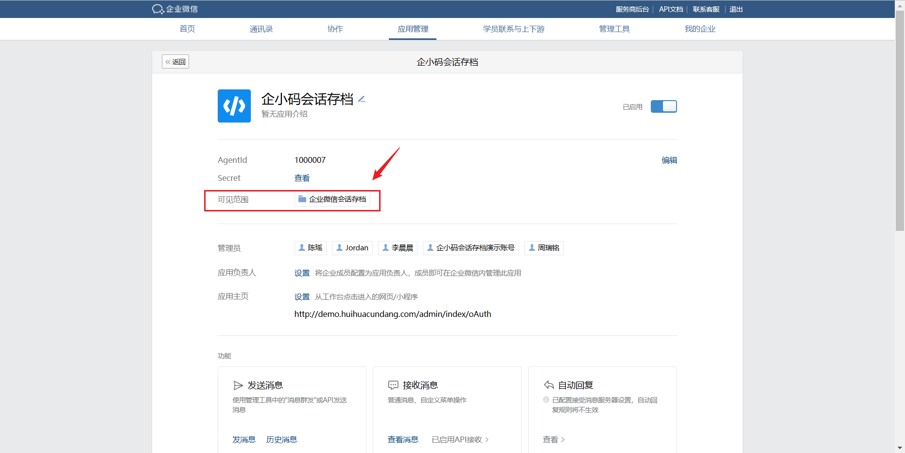This screenshot has width=905, height=453.
Task: Click 联系客服 link
Action: 706,9
